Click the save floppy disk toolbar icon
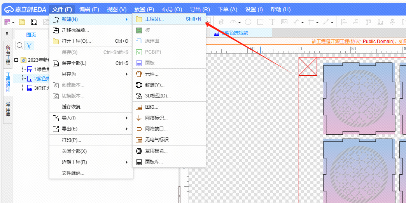The image size is (406, 203). (34, 22)
